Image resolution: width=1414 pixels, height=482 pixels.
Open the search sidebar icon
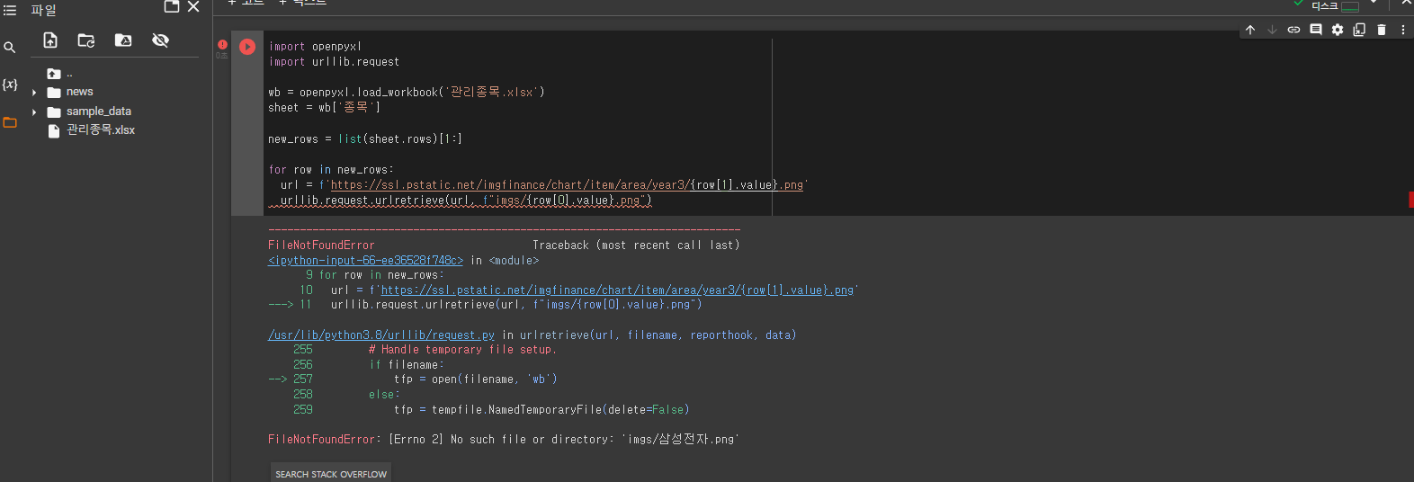10,48
